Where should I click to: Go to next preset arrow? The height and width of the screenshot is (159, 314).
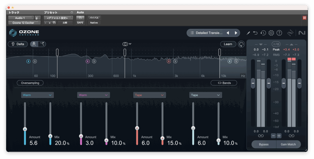(x=236, y=33)
